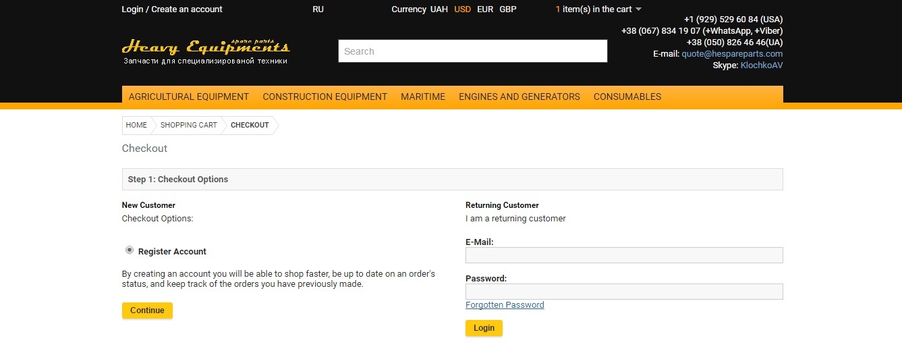Select the Register Account radio button
This screenshot has height=351, width=902.
pos(130,250)
